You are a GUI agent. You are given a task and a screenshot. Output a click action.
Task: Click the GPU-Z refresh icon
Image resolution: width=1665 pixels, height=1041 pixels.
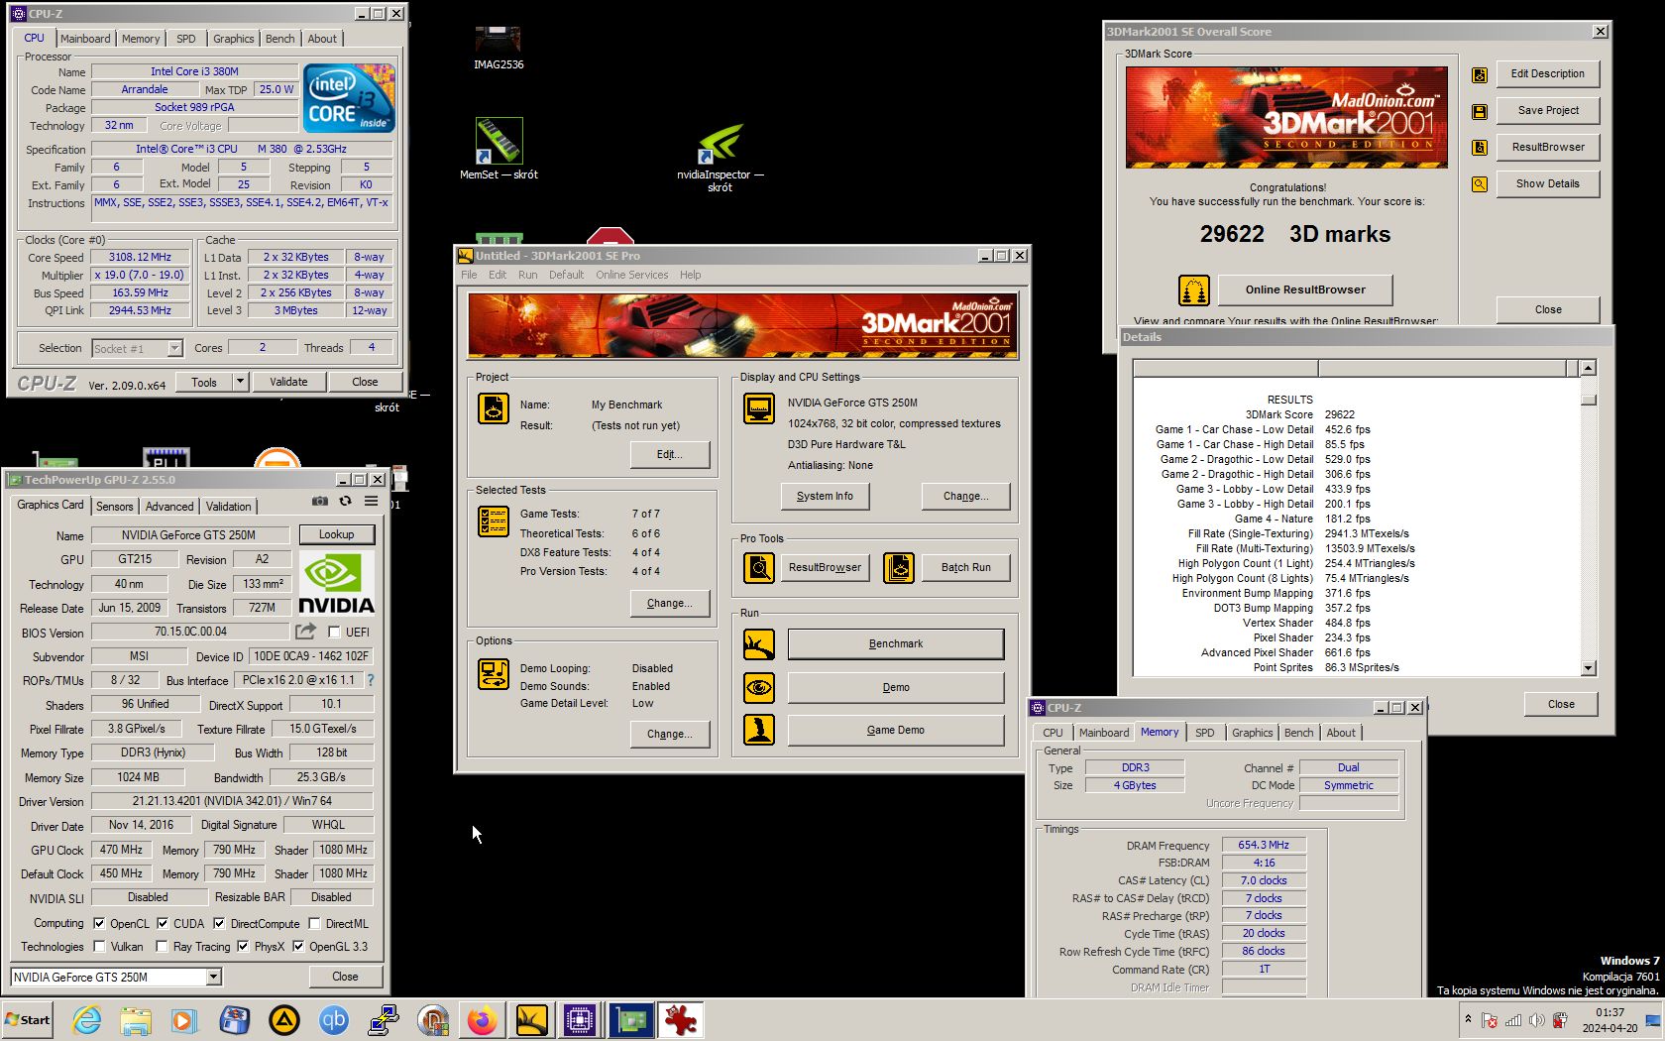[x=345, y=502]
